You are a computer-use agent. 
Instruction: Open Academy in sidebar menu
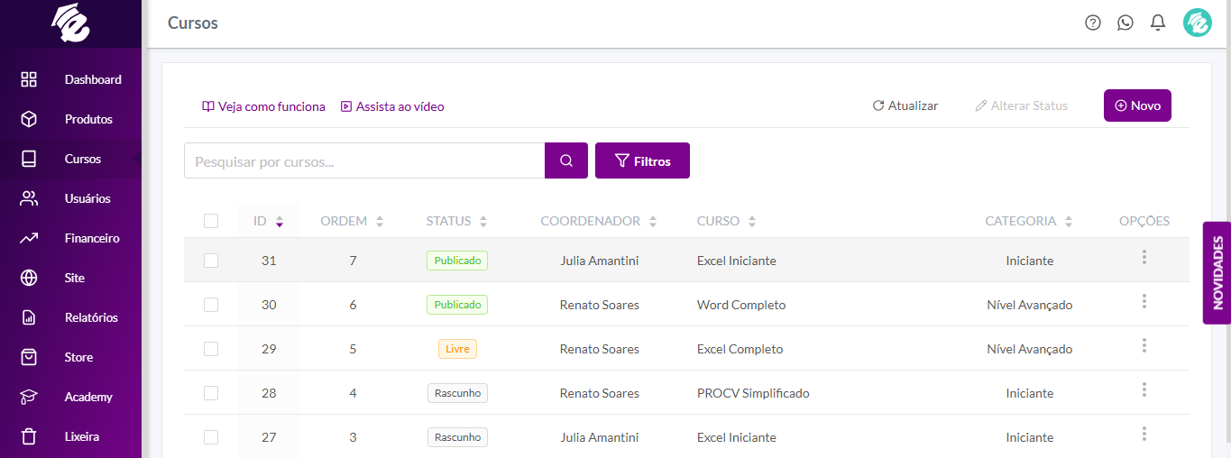point(88,397)
